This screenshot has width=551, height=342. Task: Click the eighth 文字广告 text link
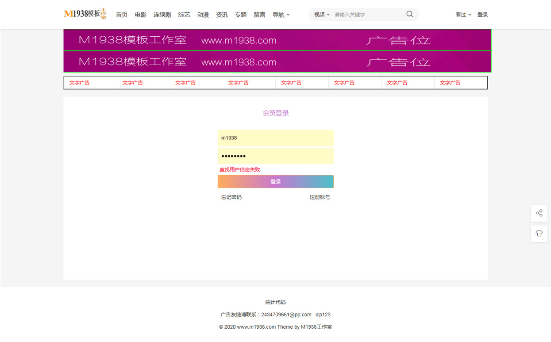click(x=450, y=83)
